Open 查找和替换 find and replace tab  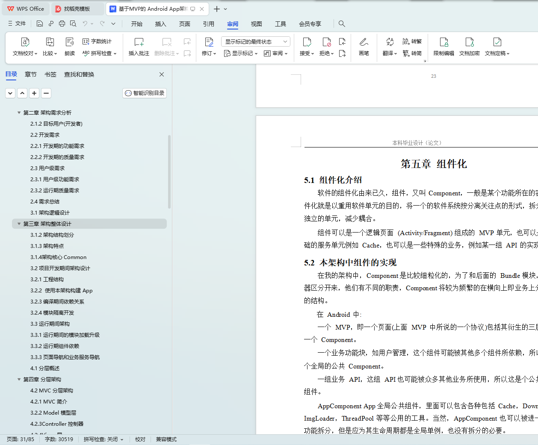pos(79,74)
